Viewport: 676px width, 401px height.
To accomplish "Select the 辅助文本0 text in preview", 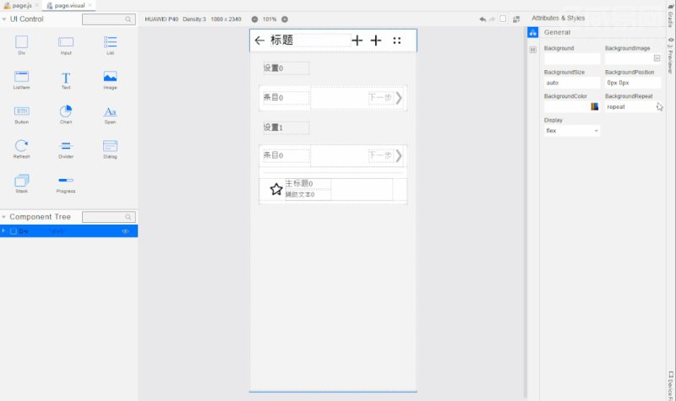I will pos(300,195).
